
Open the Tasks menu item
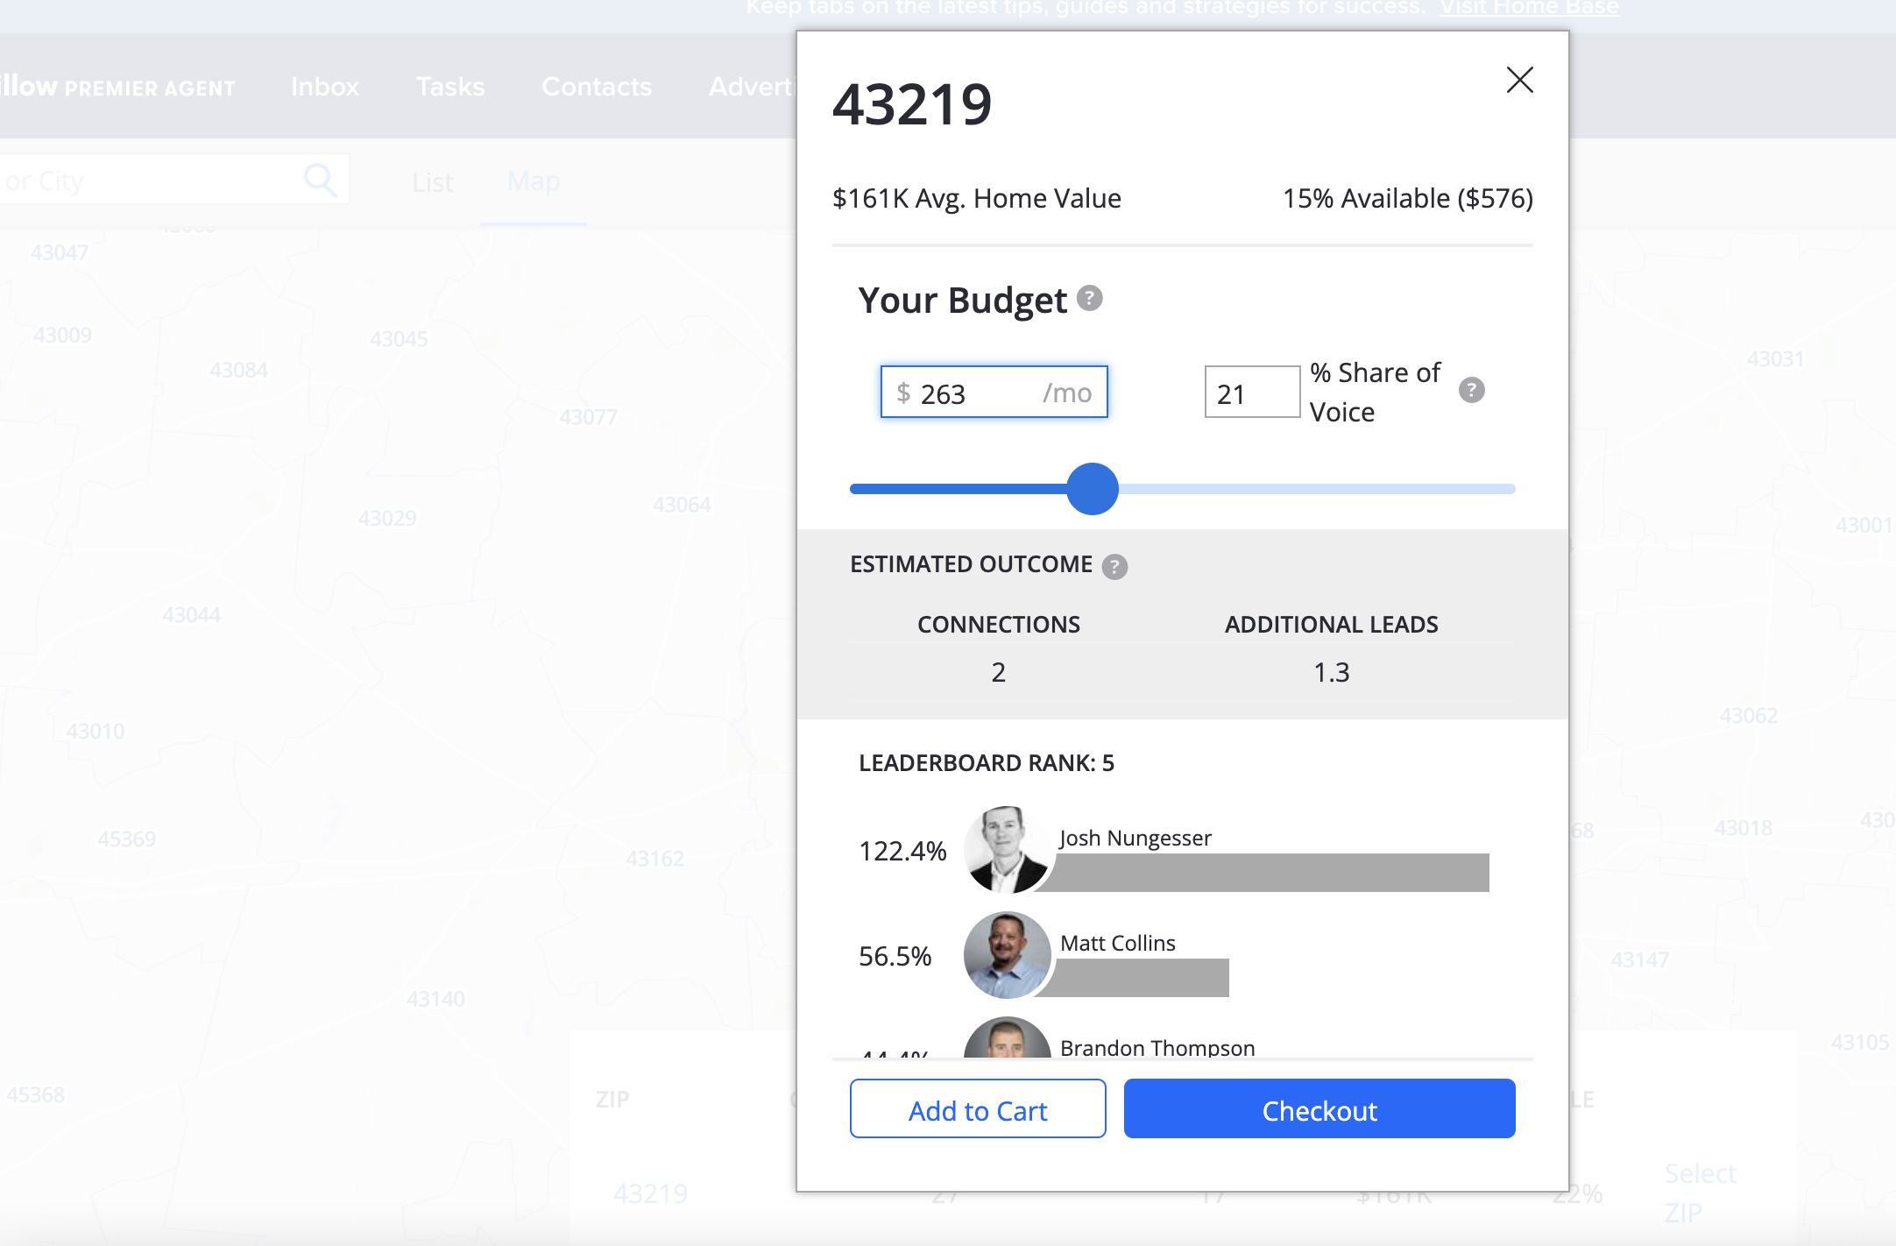coord(450,87)
